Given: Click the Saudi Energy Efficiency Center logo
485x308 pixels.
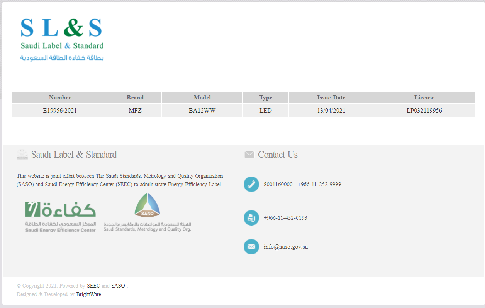Looking at the screenshot, I should click(60, 217).
